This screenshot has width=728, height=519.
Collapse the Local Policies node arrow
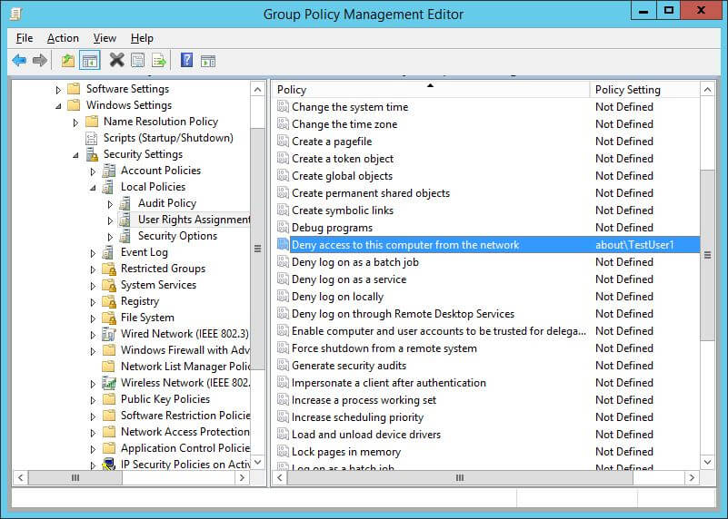pyautogui.click(x=93, y=188)
